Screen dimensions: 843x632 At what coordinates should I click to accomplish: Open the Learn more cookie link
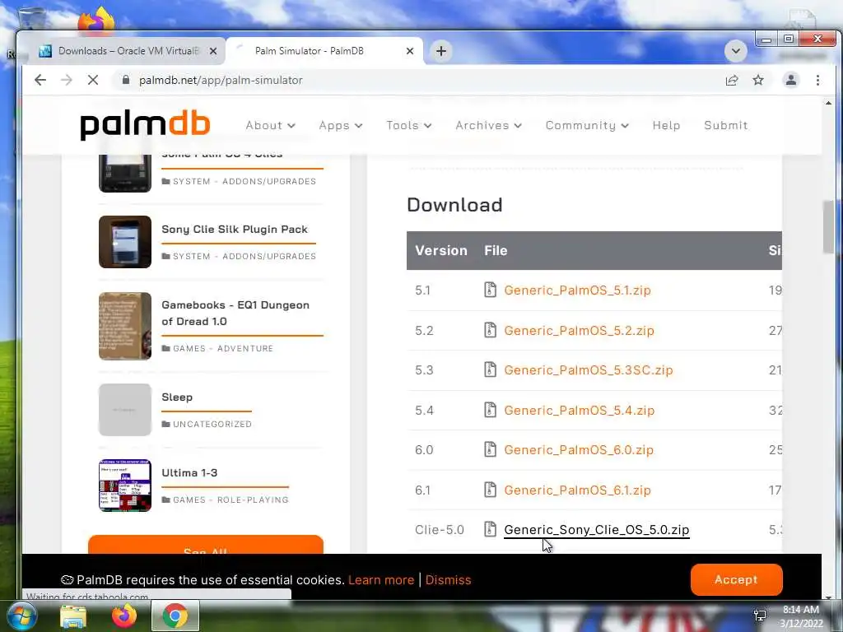coord(381,580)
